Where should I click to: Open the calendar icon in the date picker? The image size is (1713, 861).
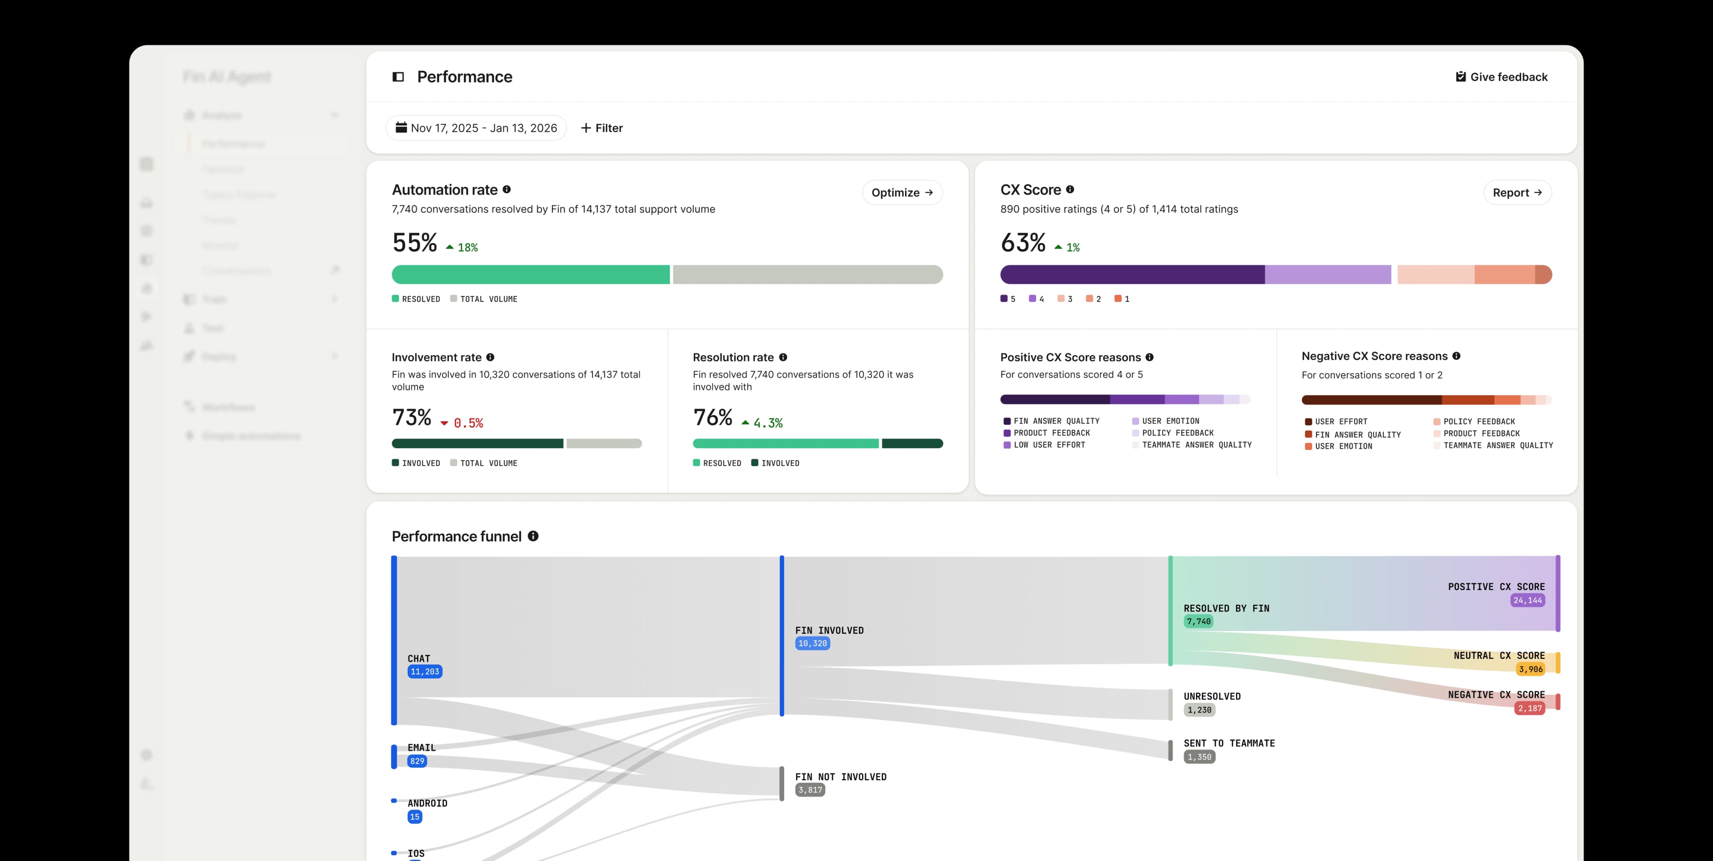(401, 127)
